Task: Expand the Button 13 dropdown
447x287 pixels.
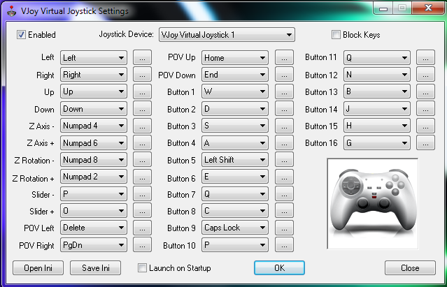Action: [x=377, y=91]
